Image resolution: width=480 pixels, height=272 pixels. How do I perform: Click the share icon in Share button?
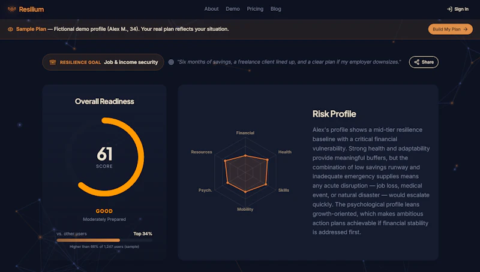pyautogui.click(x=416, y=62)
